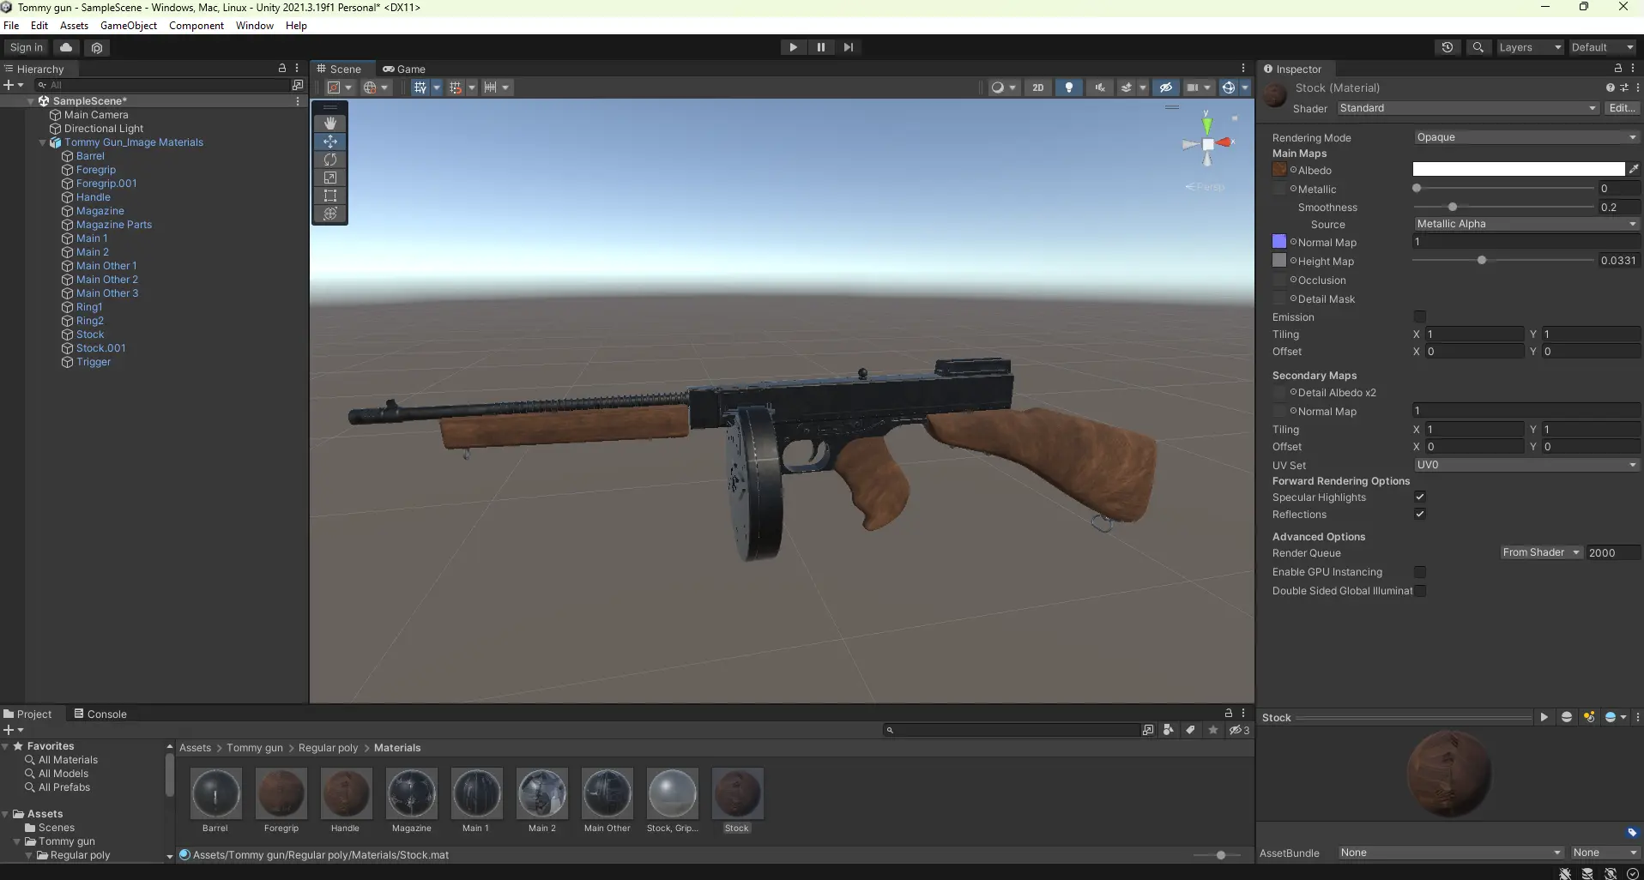
Task: Open the GameObject menu
Action: [128, 26]
